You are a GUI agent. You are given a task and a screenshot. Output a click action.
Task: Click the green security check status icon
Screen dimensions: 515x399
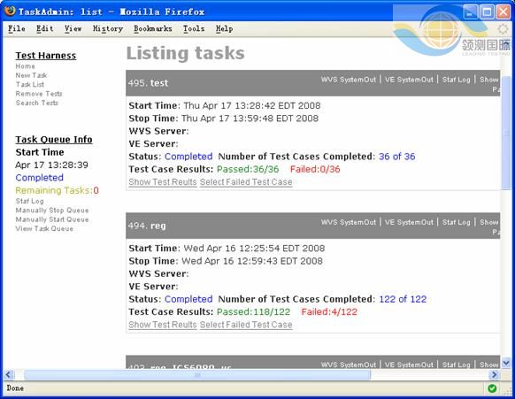492,388
